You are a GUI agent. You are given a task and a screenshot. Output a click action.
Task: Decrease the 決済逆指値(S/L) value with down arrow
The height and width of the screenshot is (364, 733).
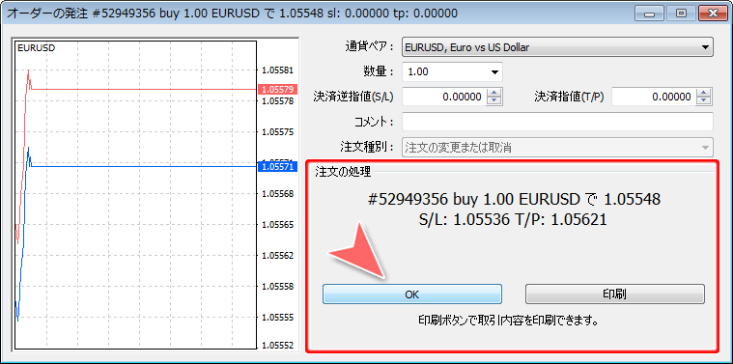point(494,101)
